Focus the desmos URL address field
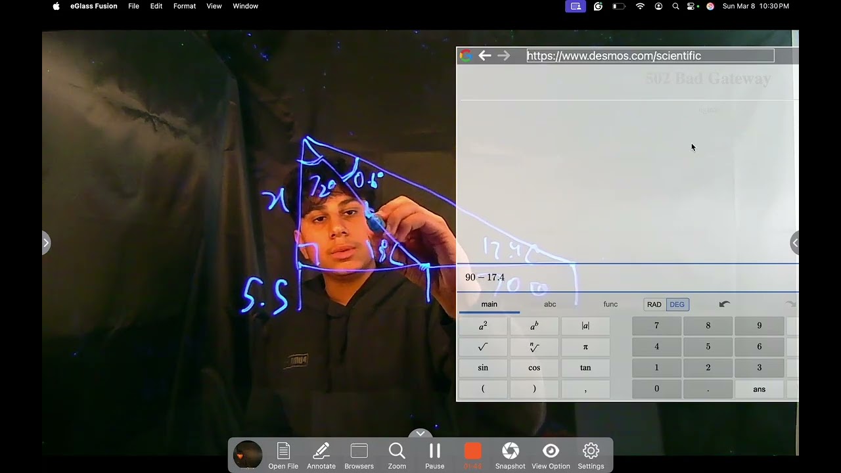 650,56
